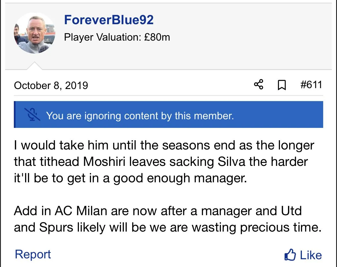Open the #611 post permalink
This screenshot has height=267, width=337.
311,85
